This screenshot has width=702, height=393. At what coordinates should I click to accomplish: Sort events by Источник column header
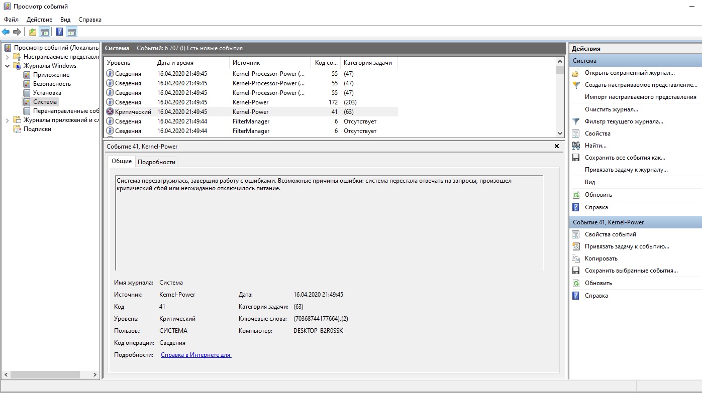(x=269, y=63)
